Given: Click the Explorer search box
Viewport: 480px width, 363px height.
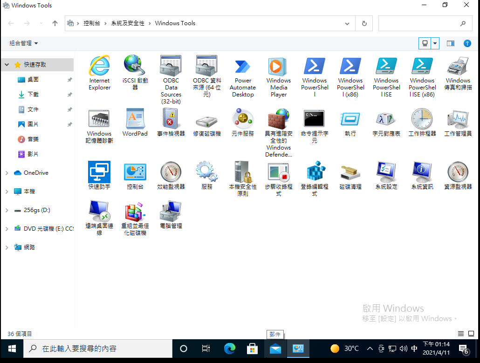Looking at the screenshot, I should click(422, 23).
